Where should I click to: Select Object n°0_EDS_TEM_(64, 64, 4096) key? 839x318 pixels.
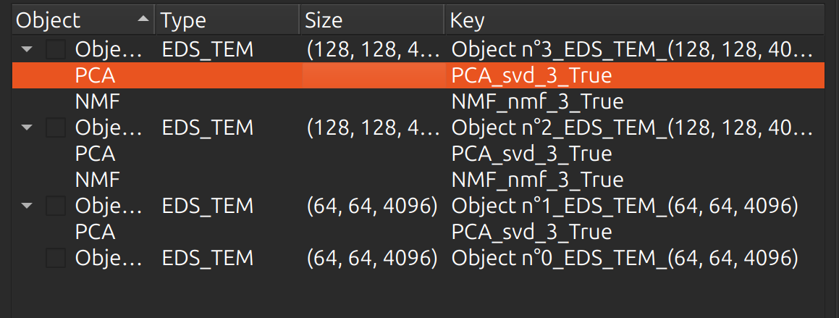pyautogui.click(x=625, y=258)
